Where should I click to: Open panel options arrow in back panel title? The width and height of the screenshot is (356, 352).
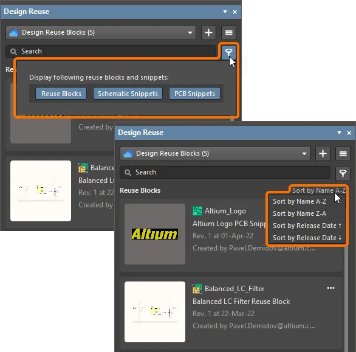tap(225, 12)
